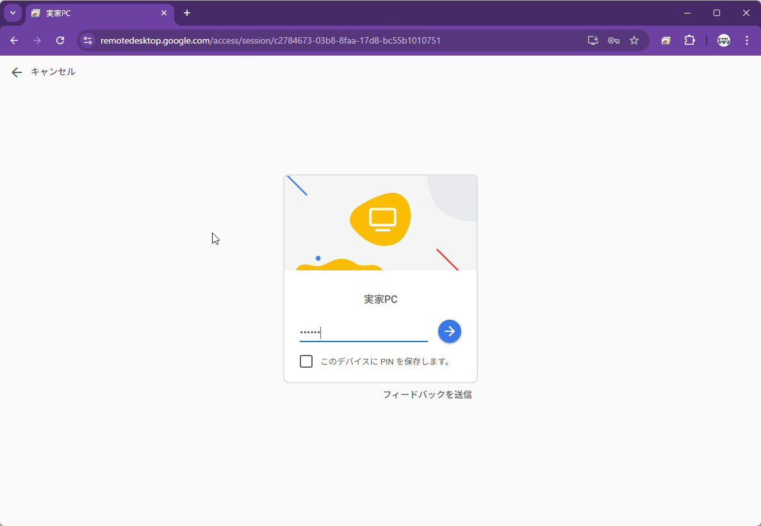Image resolution: width=761 pixels, height=526 pixels.
Task: Open the フィードバックを送信 link
Action: tap(427, 395)
